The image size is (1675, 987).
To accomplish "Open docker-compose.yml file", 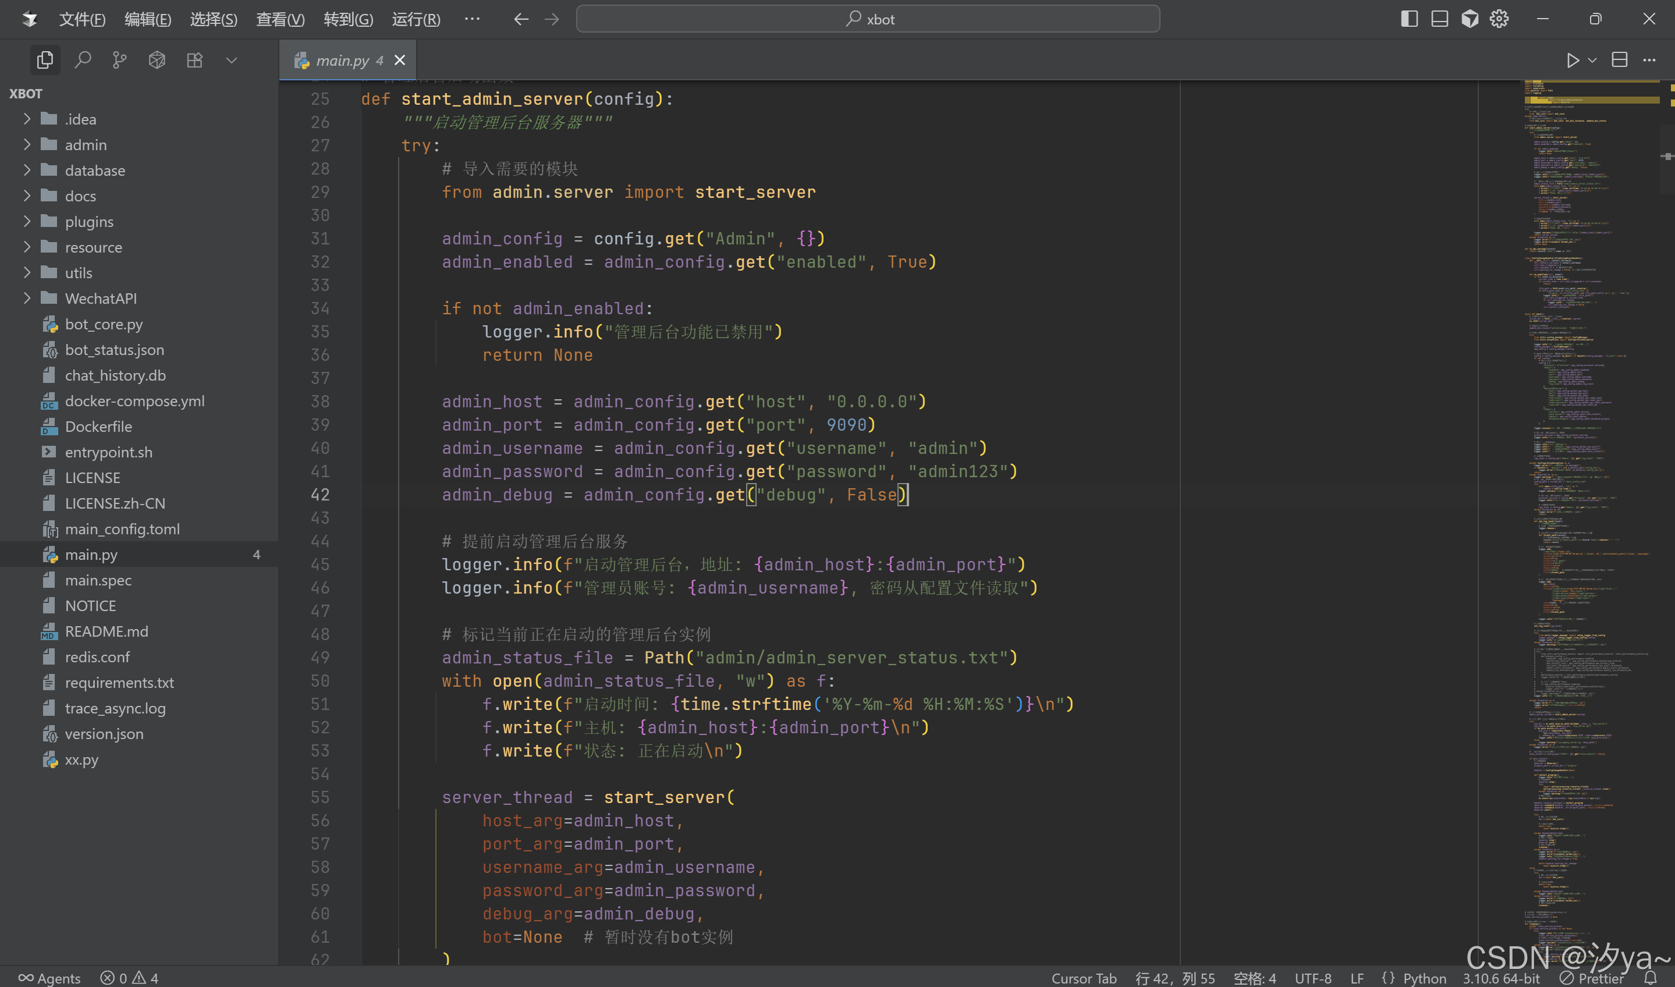I will (139, 401).
